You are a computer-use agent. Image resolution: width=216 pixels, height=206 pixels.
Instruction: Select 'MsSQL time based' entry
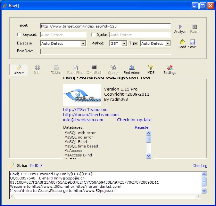[81, 146]
